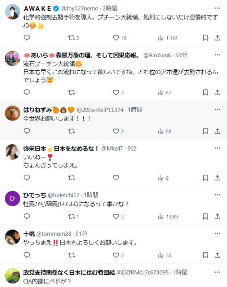Bookmark the AWAKE tweet
This screenshot has height=287, width=227.
point(206,38)
